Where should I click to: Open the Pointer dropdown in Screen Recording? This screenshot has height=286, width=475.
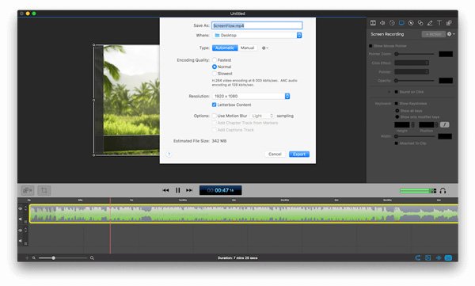pos(412,71)
